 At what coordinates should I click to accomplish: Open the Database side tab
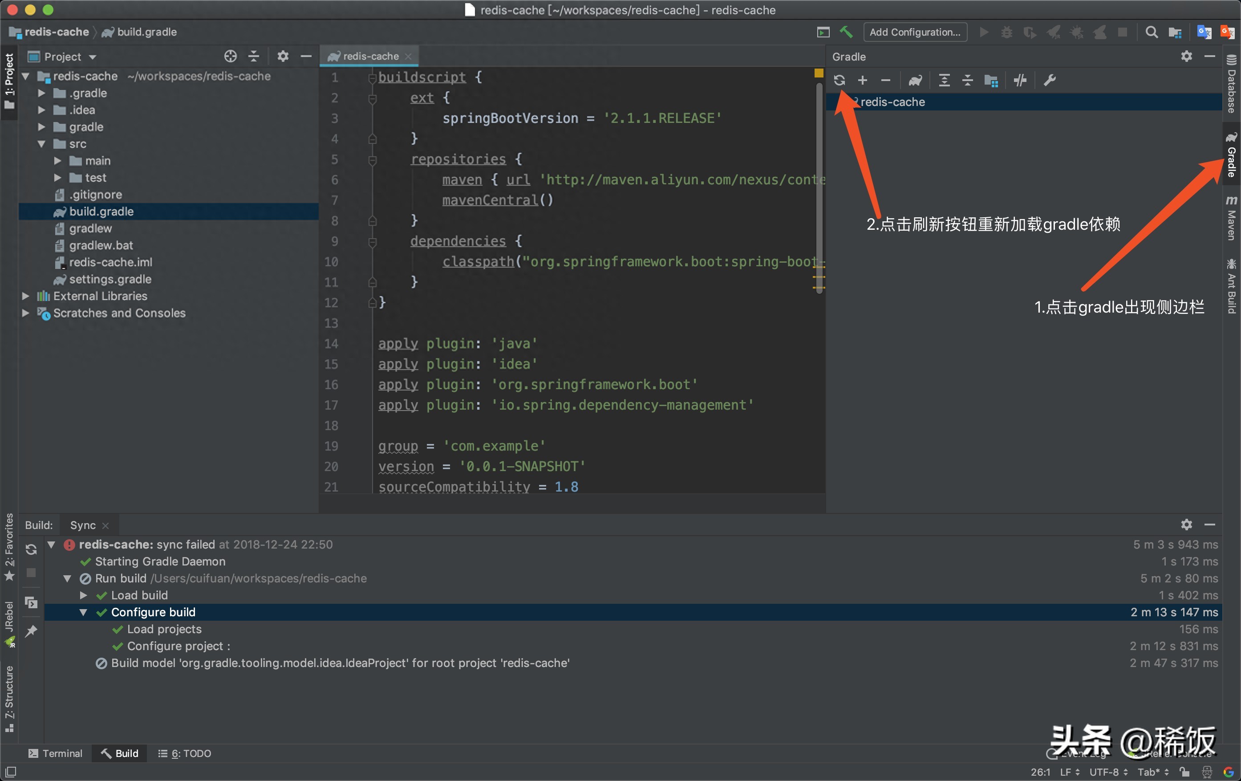click(x=1231, y=83)
